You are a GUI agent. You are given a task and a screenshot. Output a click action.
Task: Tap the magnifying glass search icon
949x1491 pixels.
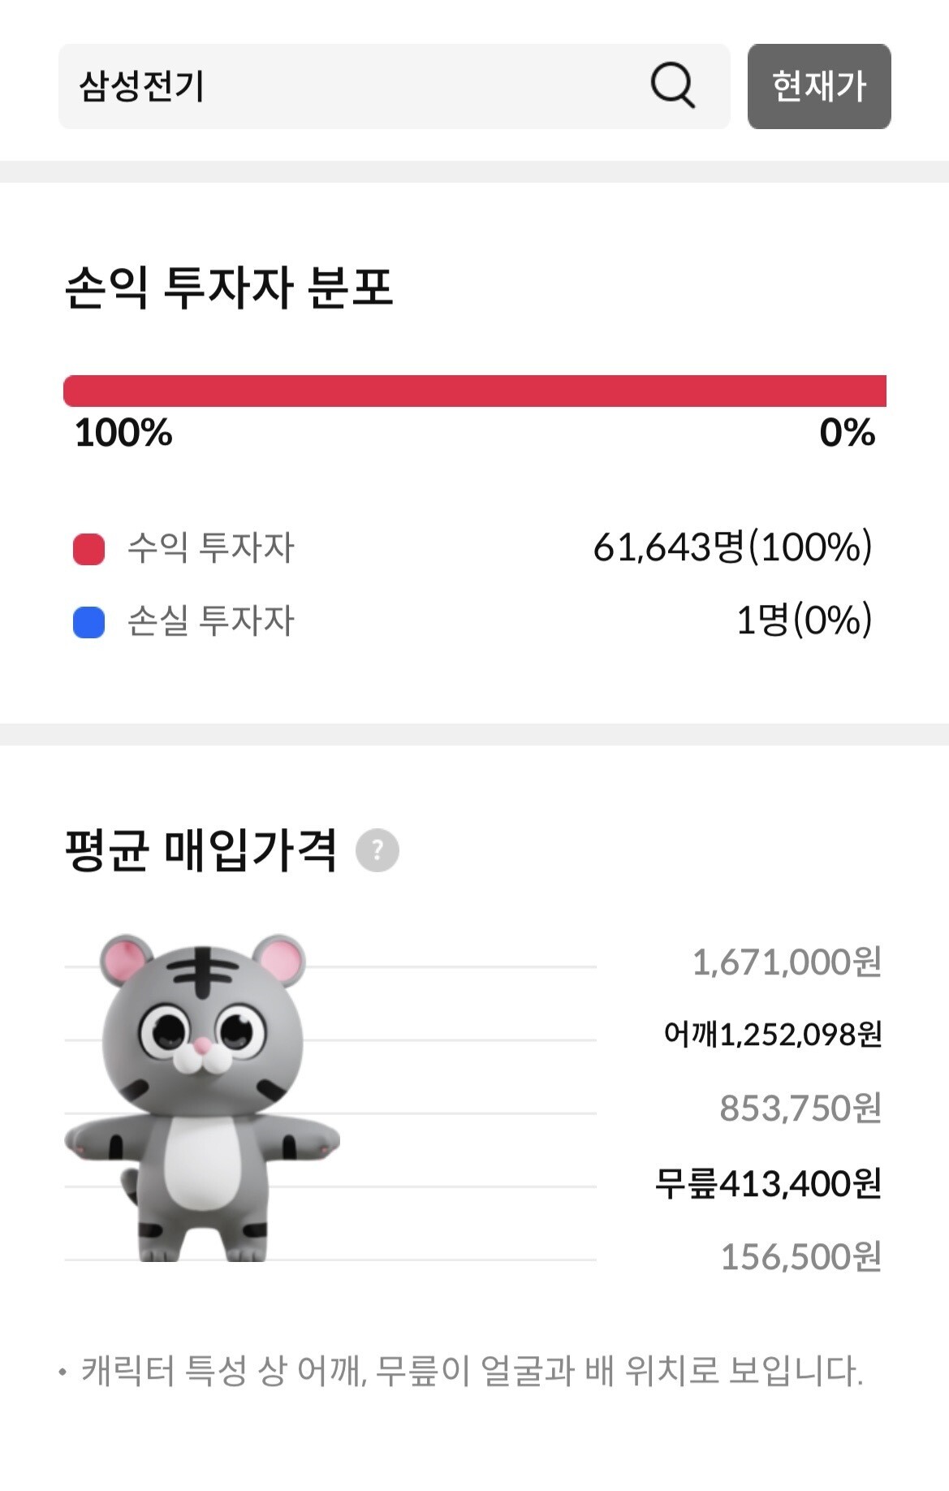click(672, 85)
